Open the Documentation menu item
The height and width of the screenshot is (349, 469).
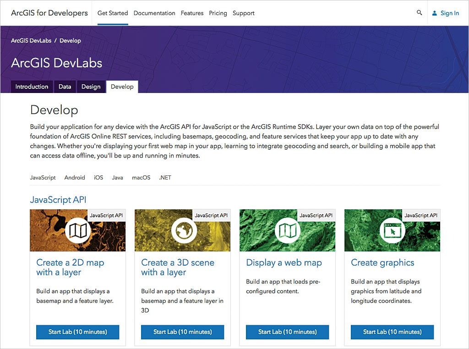[154, 13]
